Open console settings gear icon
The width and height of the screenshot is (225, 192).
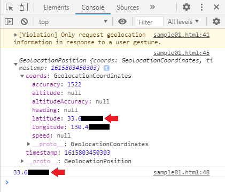pyautogui.click(x=216, y=21)
